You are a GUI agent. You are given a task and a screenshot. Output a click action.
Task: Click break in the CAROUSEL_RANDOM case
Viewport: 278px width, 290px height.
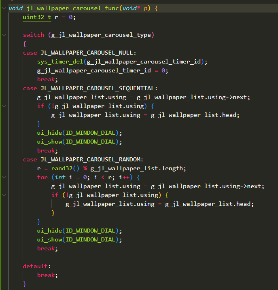[46, 248]
